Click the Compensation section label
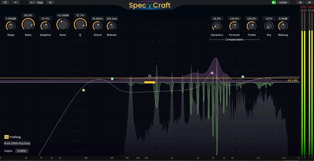Image resolution: width=314 pixels, height=161 pixels. [234, 39]
